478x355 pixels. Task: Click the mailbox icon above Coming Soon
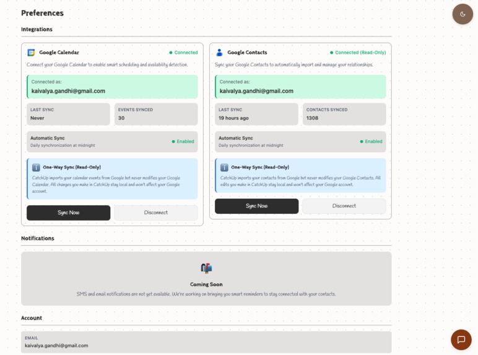pos(206,268)
